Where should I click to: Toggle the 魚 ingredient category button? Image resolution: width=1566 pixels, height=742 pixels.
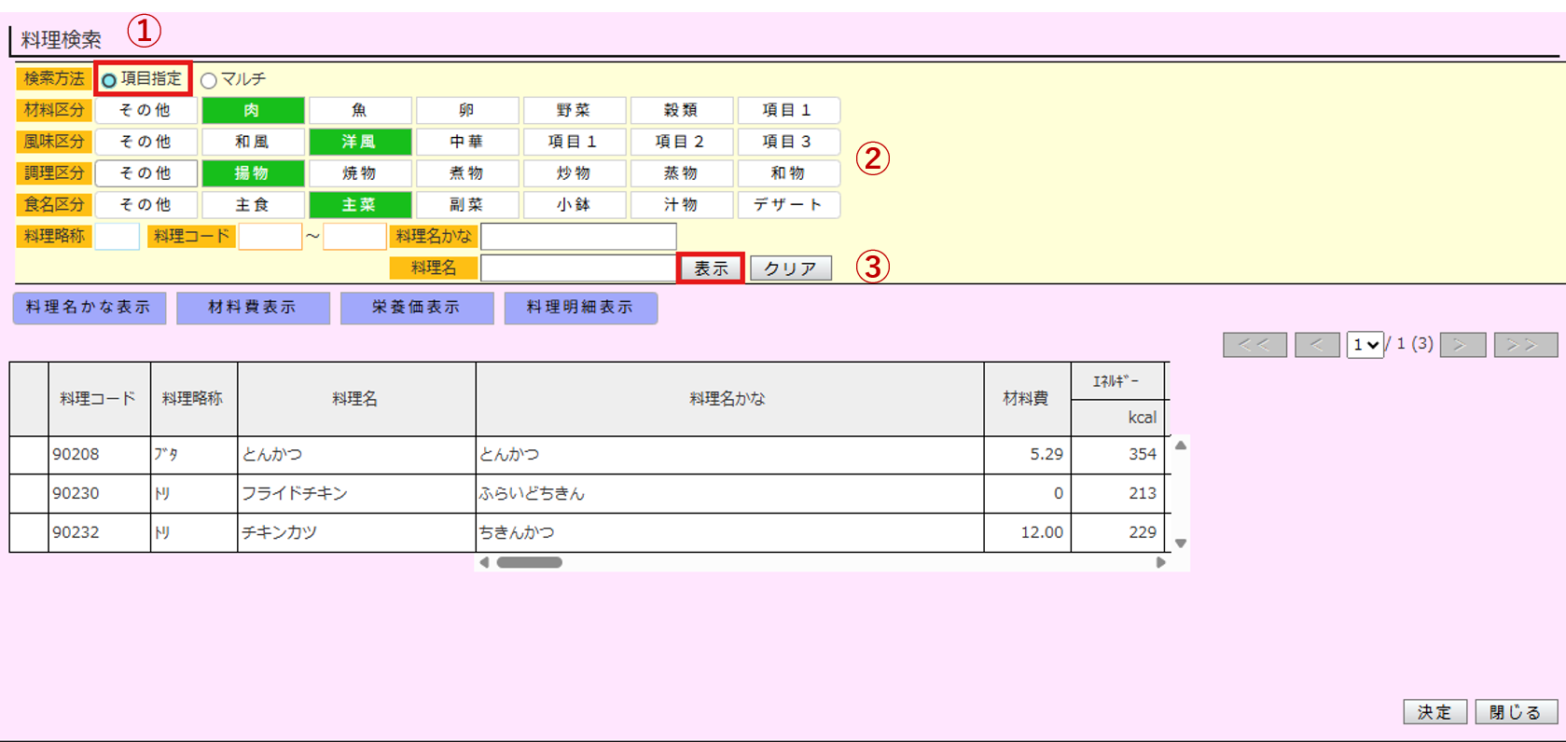point(359,110)
